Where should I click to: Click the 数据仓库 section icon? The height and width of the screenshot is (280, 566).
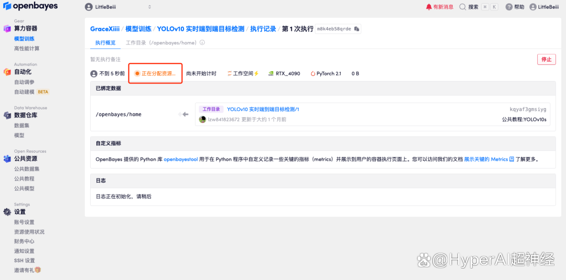click(x=7, y=115)
